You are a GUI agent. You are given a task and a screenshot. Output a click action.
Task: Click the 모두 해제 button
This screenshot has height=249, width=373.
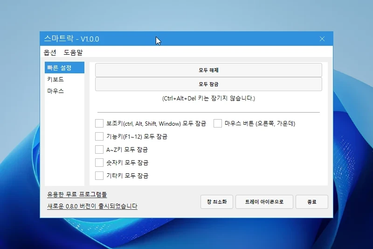(x=208, y=70)
